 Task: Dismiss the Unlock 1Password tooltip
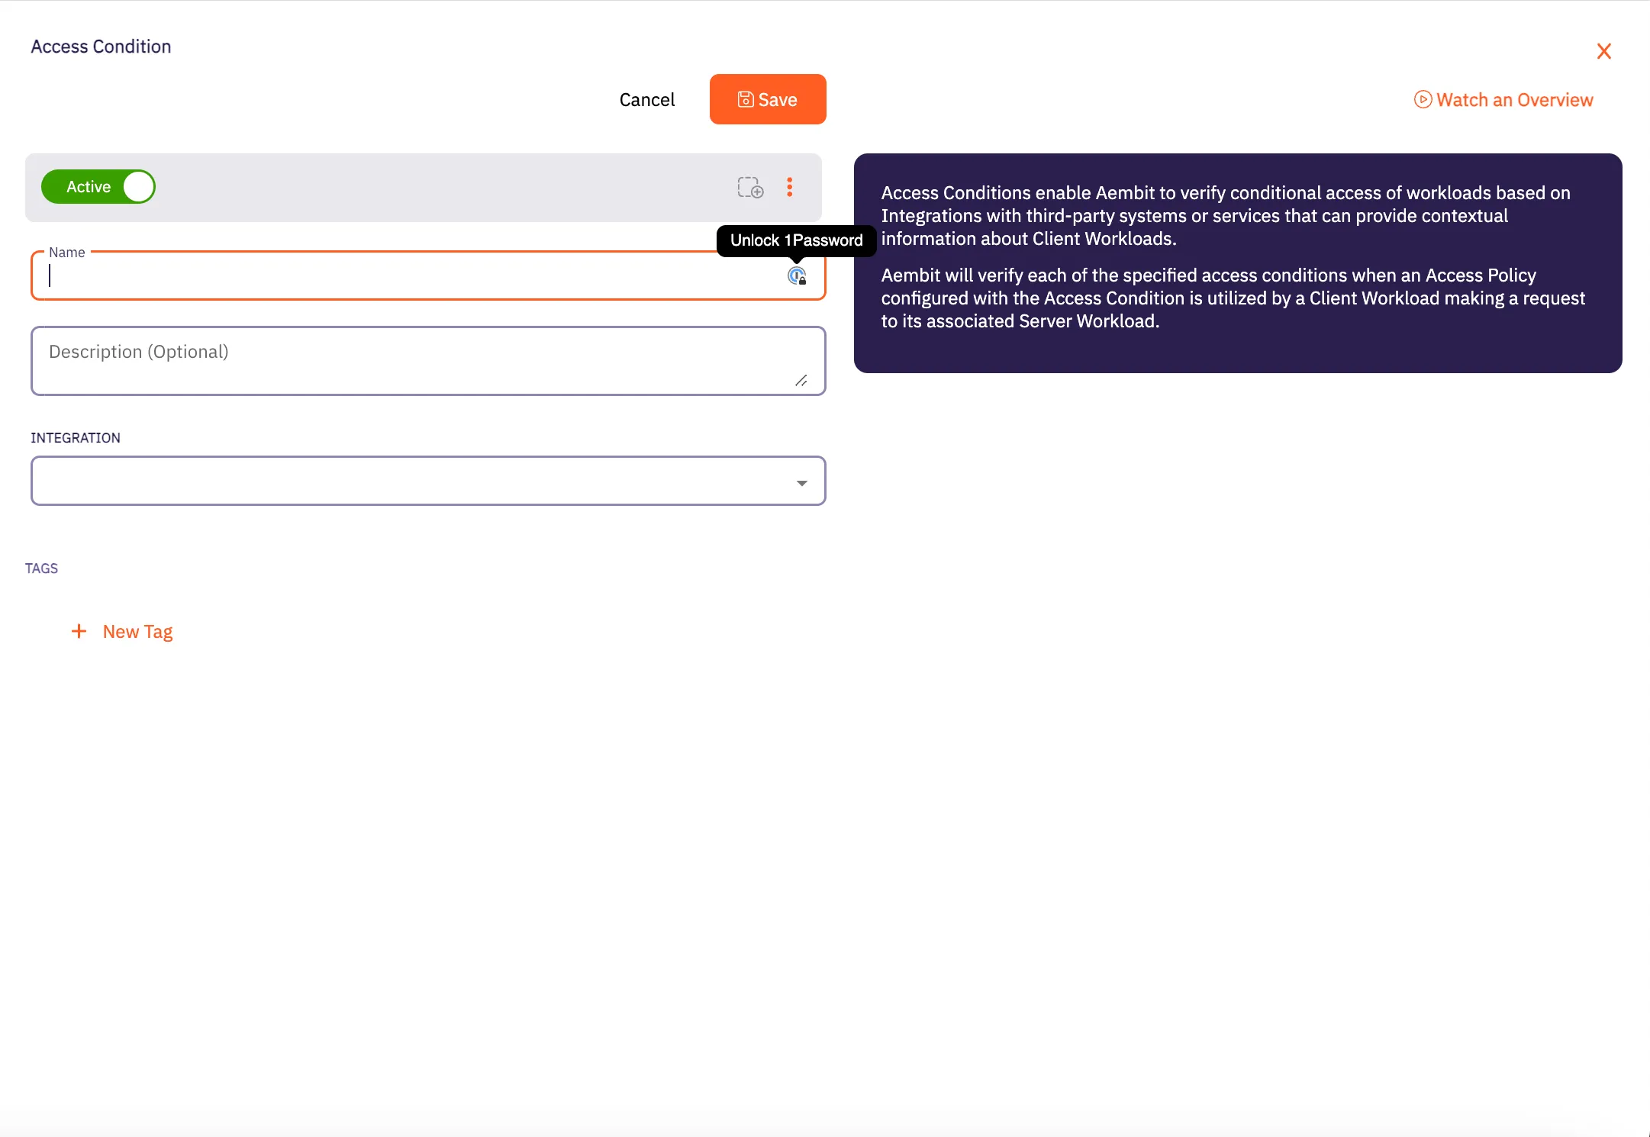point(796,240)
